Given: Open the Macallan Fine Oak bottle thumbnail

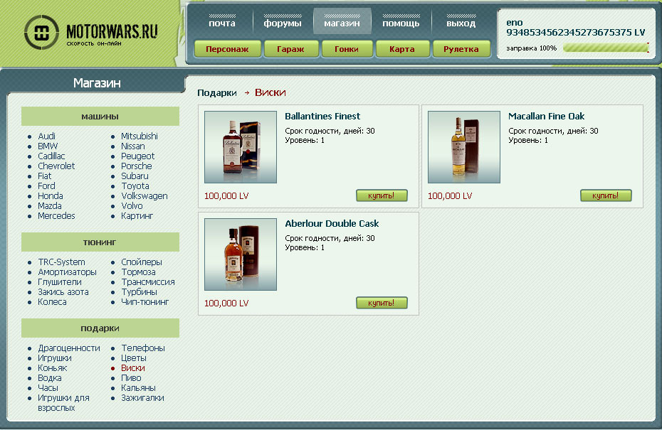Looking at the screenshot, I should [x=464, y=147].
